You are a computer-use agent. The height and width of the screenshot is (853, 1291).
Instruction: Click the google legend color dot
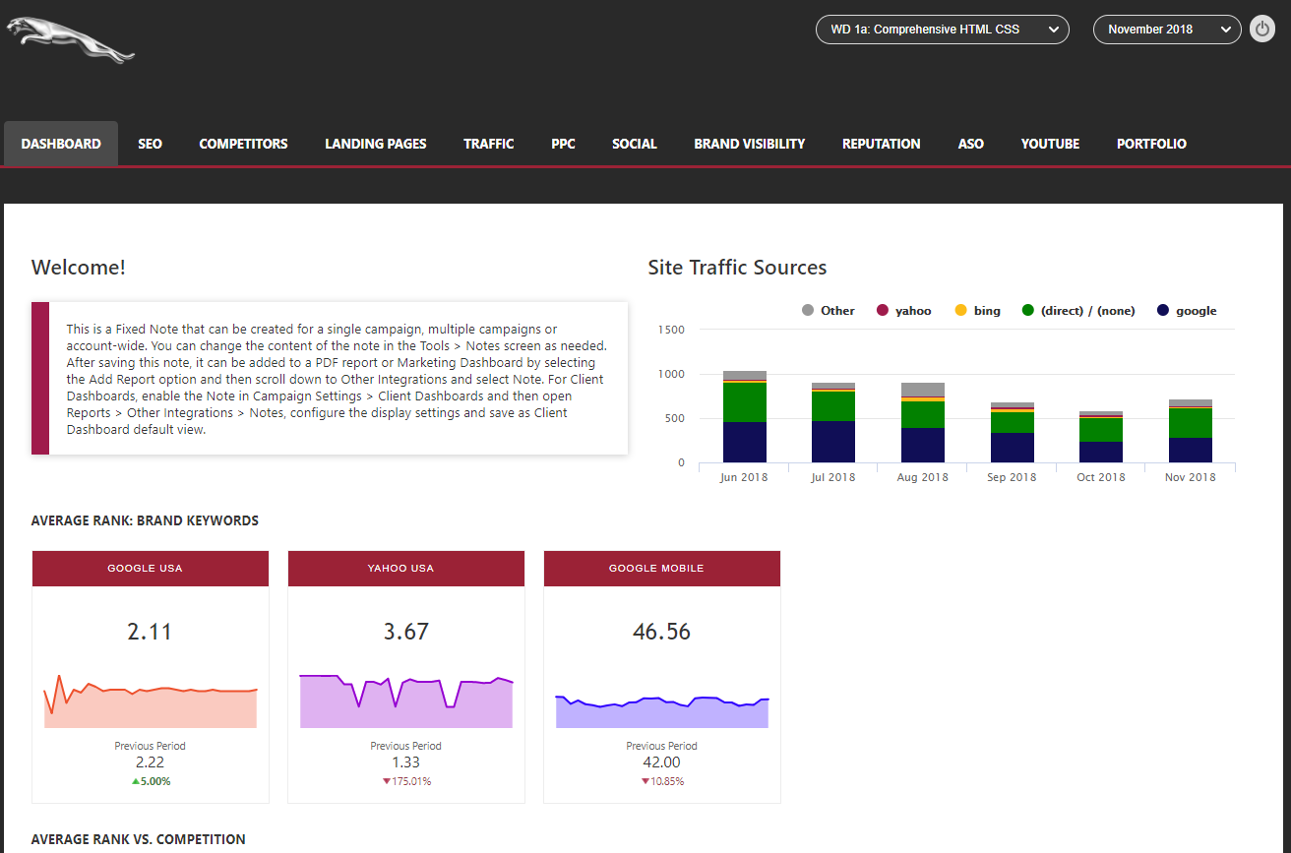(1163, 311)
